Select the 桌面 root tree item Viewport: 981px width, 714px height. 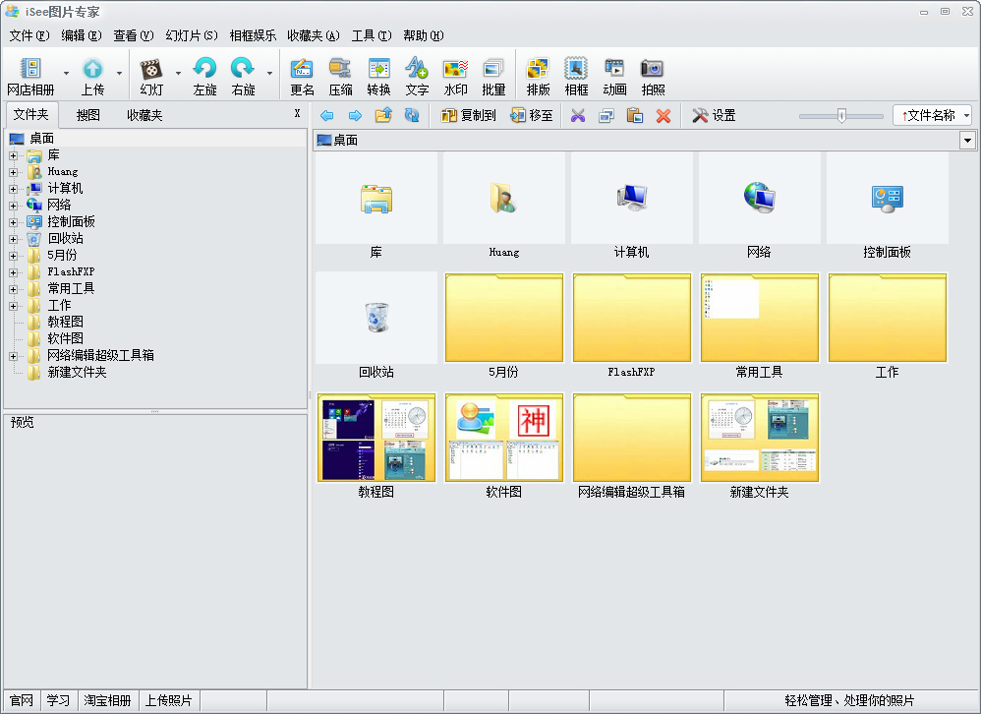pyautogui.click(x=41, y=139)
